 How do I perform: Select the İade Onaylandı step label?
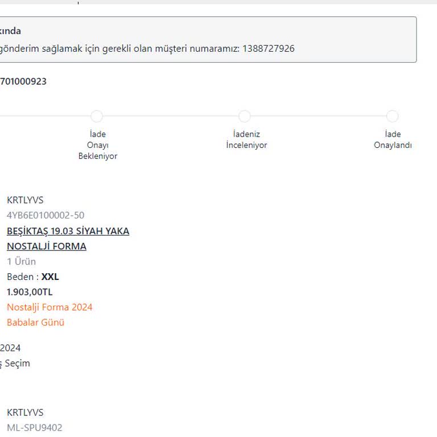pyautogui.click(x=393, y=139)
